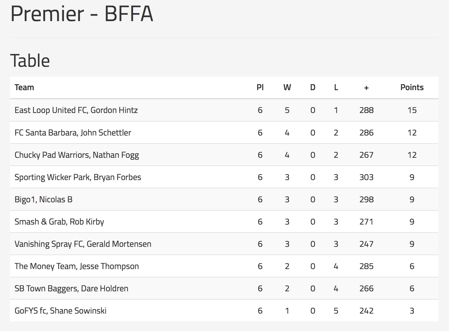The height and width of the screenshot is (331, 449).
Task: Click the D column header
Action: 313,87
